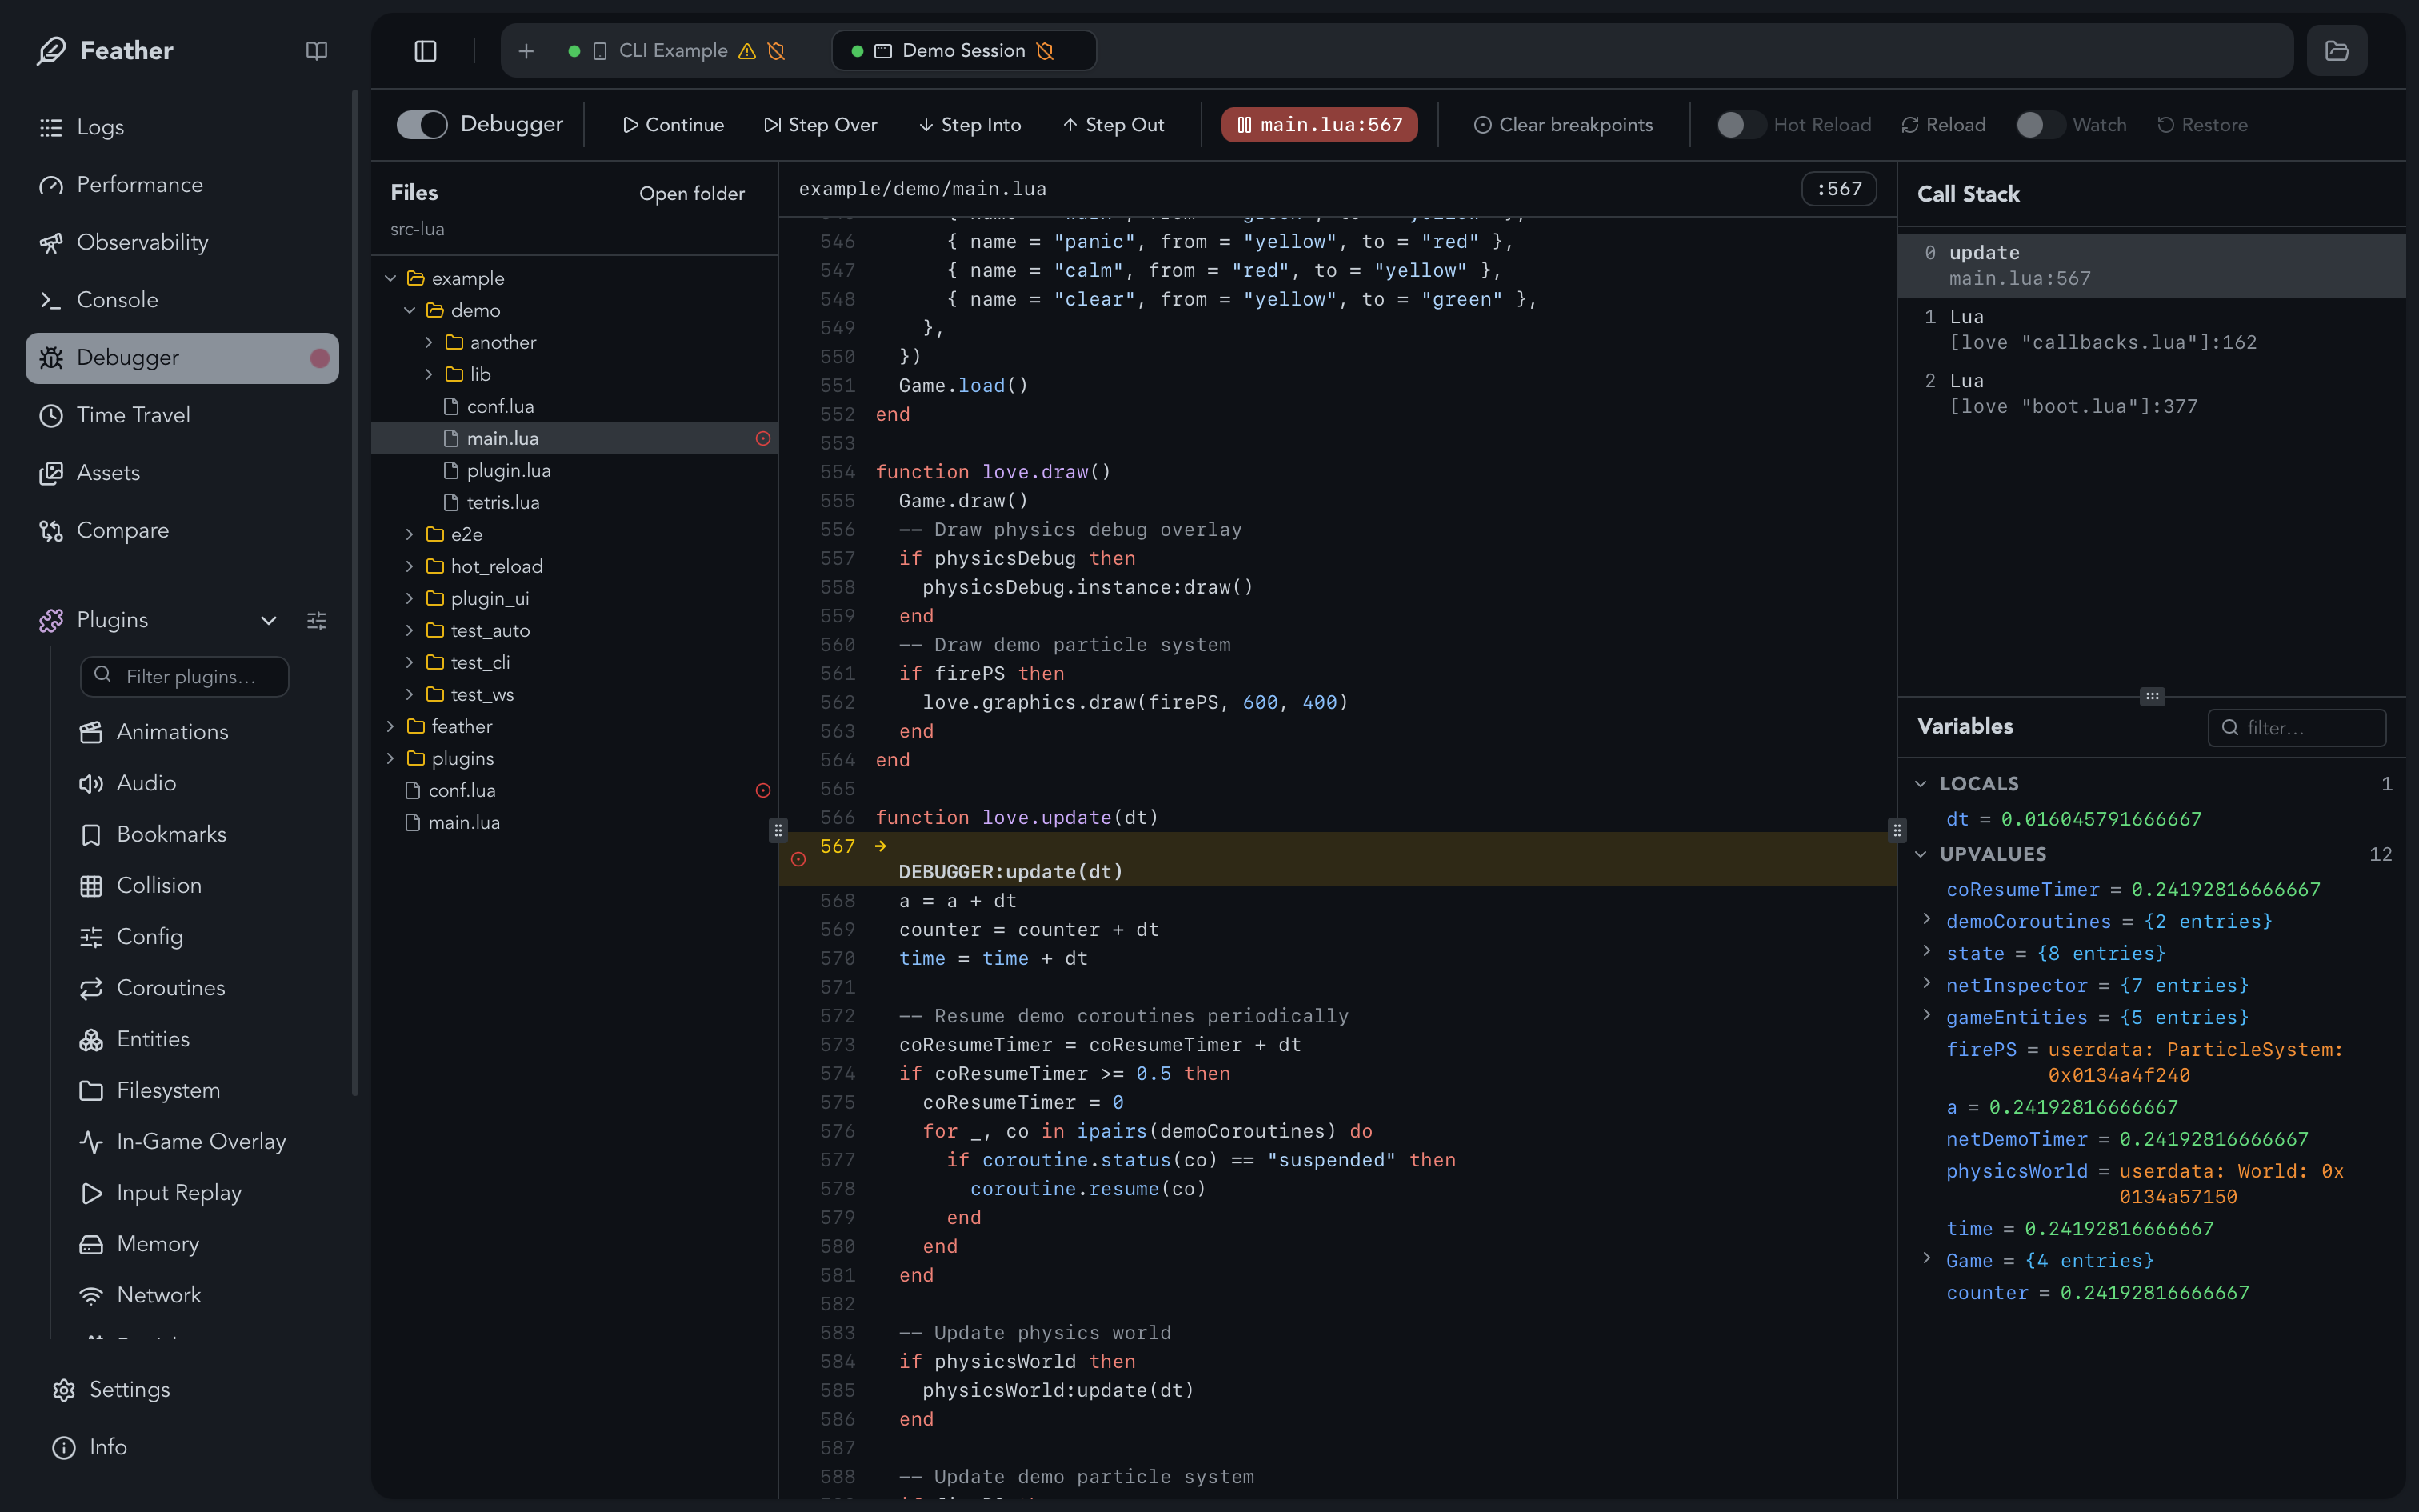Open the Memory plugin

click(x=158, y=1244)
